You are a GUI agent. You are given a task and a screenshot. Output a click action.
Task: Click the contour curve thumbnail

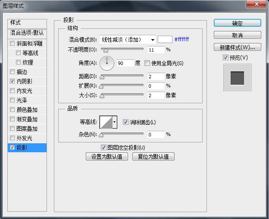point(106,122)
